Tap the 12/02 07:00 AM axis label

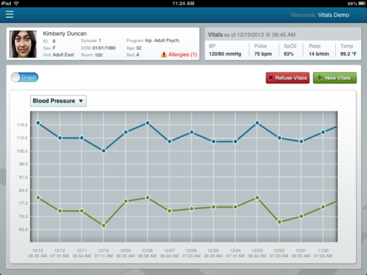point(279,253)
